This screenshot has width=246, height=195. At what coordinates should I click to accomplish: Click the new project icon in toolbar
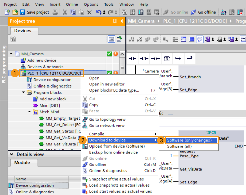pos(7,12)
